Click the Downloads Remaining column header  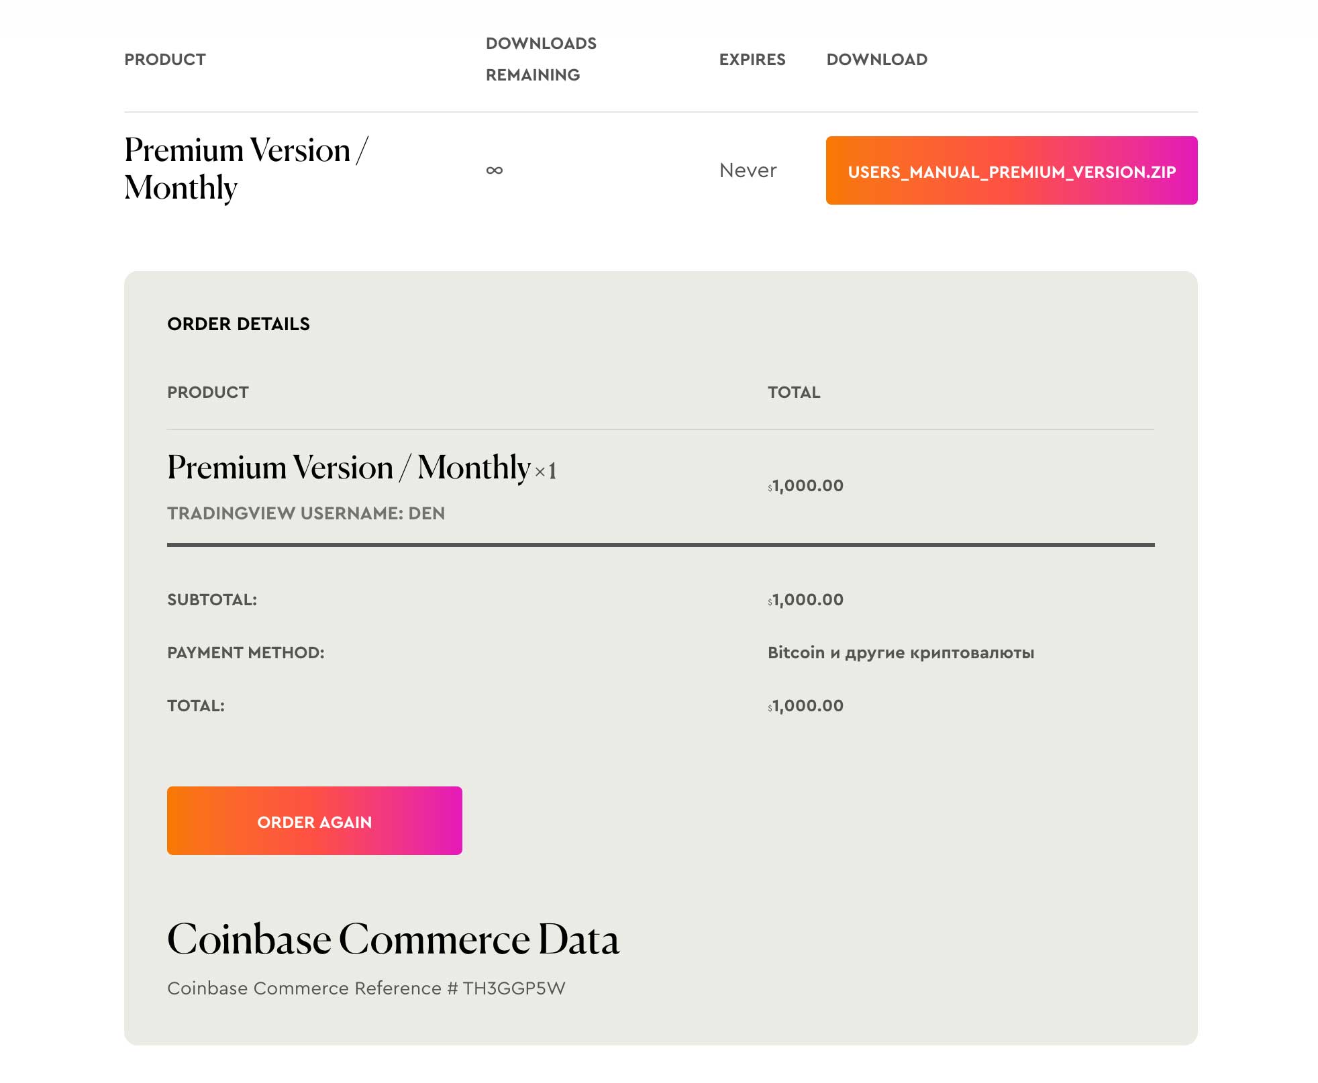tap(541, 59)
